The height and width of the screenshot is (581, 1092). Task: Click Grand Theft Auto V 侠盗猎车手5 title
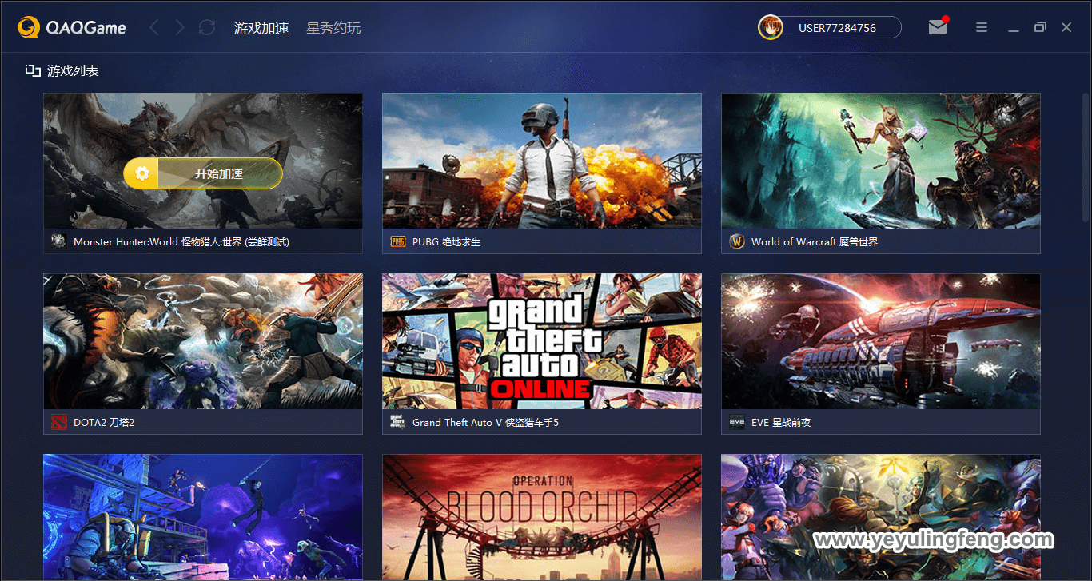(486, 422)
